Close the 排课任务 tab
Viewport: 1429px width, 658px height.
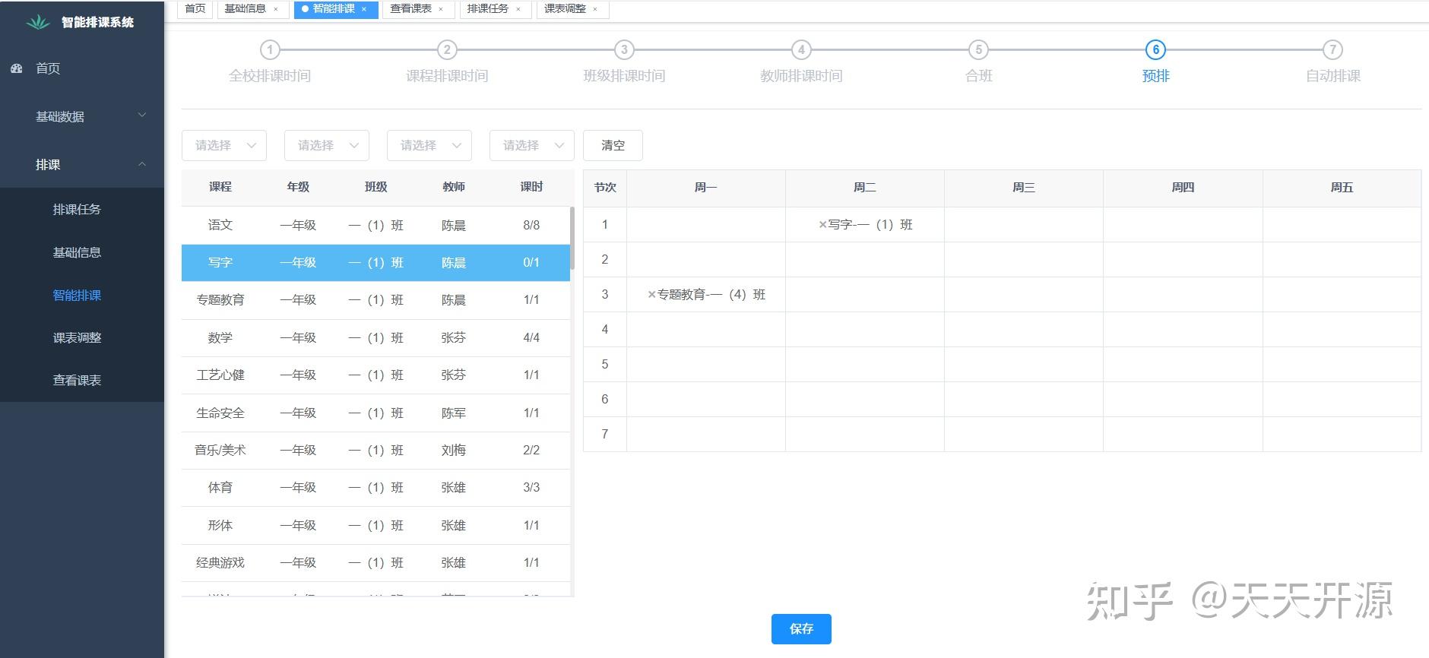tap(518, 9)
